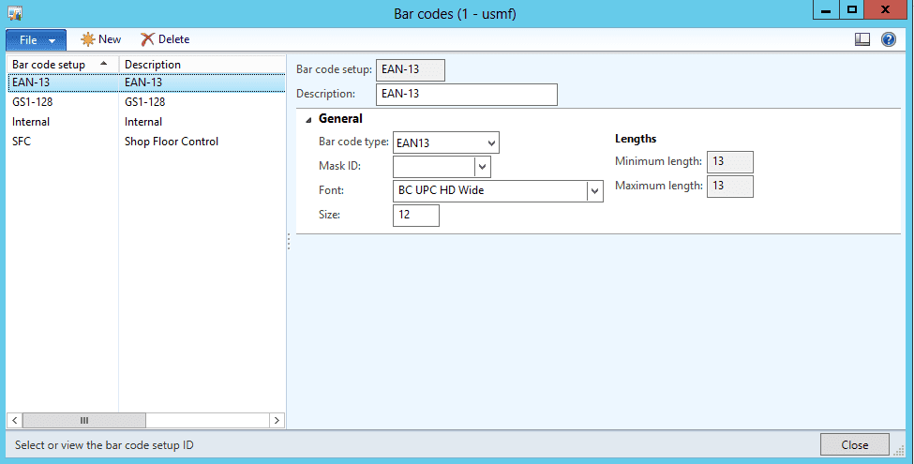Viewport: 914px width, 464px height.
Task: Toggle the view layout icon
Action: pos(862,39)
